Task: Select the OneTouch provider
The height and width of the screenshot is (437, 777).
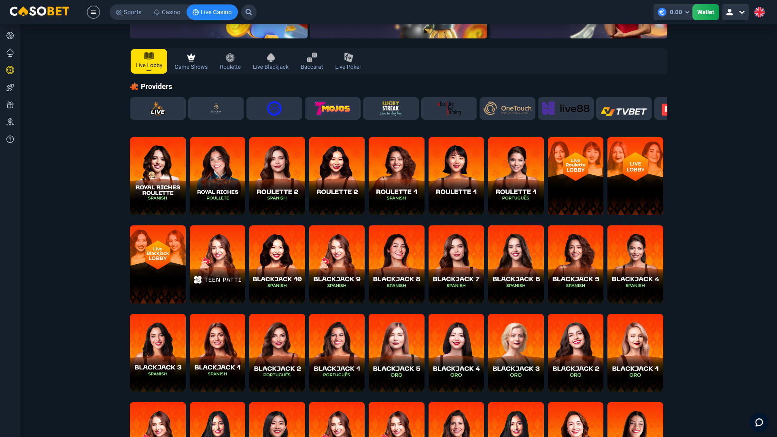Action: pos(507,108)
